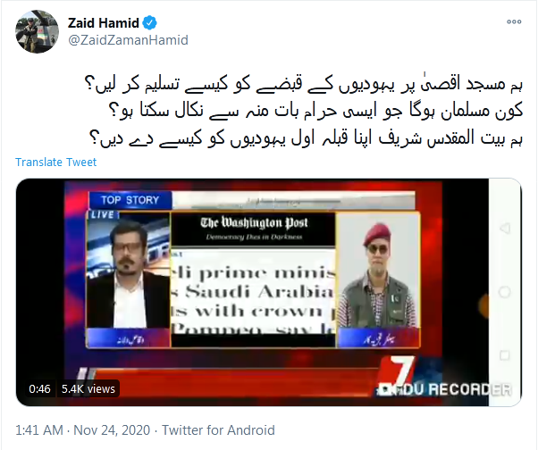
Task: Click the channel 7 logo in video
Action: 400,371
